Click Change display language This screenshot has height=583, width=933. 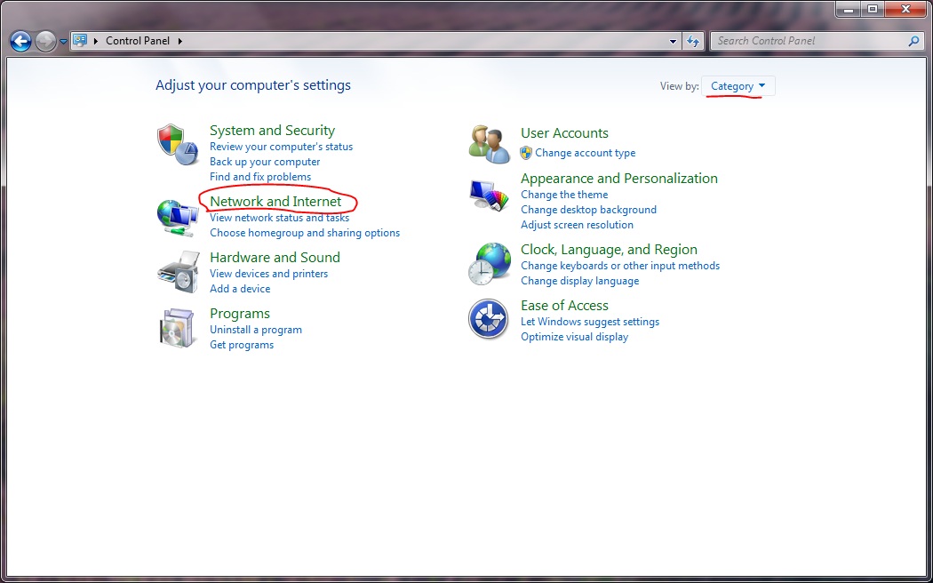(579, 281)
